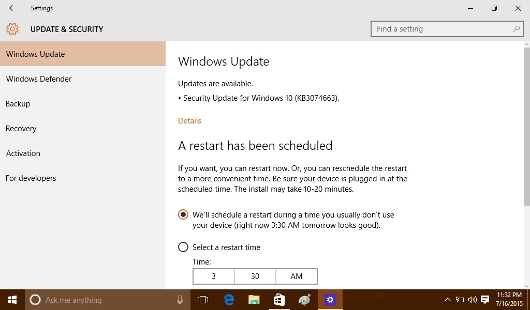The width and height of the screenshot is (530, 310).
Task: Launch Microsoft Edge from the taskbar
Action: coord(229,300)
